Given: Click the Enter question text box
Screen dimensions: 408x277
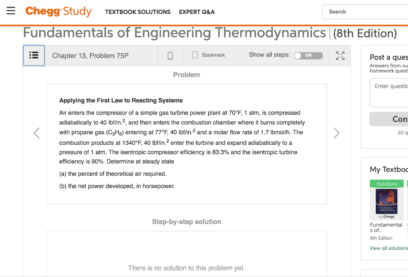Looking at the screenshot, I should pyautogui.click(x=389, y=93).
